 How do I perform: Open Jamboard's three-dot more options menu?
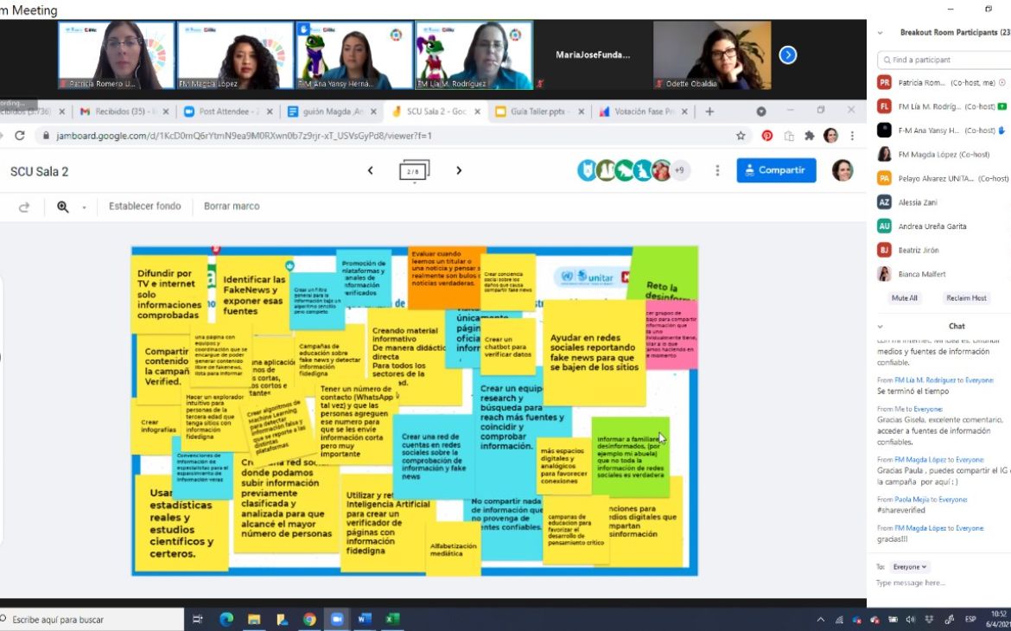[x=717, y=170]
